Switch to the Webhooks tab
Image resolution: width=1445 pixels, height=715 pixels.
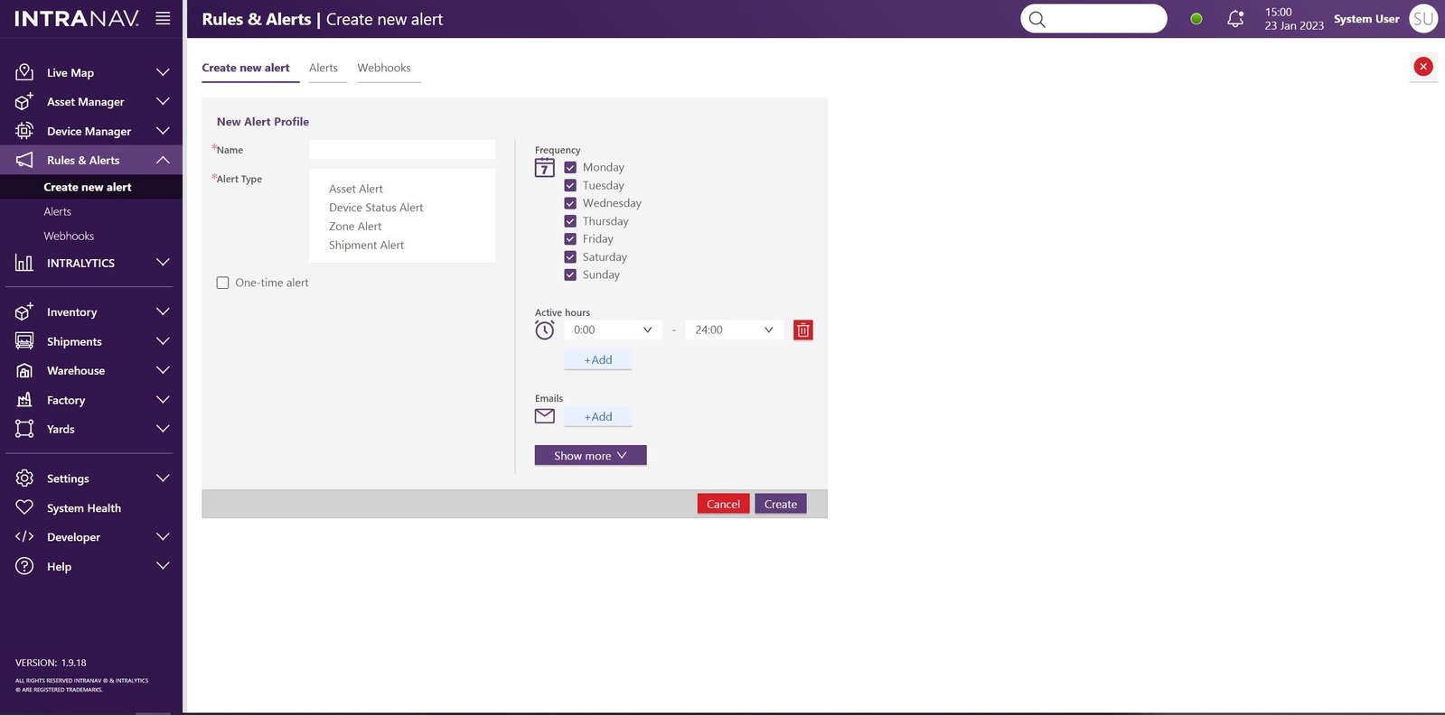pyautogui.click(x=383, y=68)
